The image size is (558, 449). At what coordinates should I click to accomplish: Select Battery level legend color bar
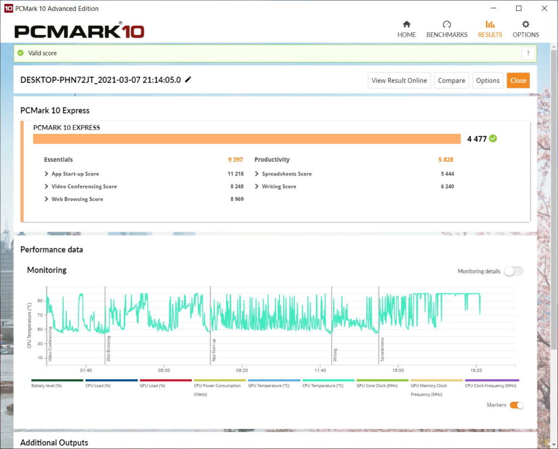(57, 380)
